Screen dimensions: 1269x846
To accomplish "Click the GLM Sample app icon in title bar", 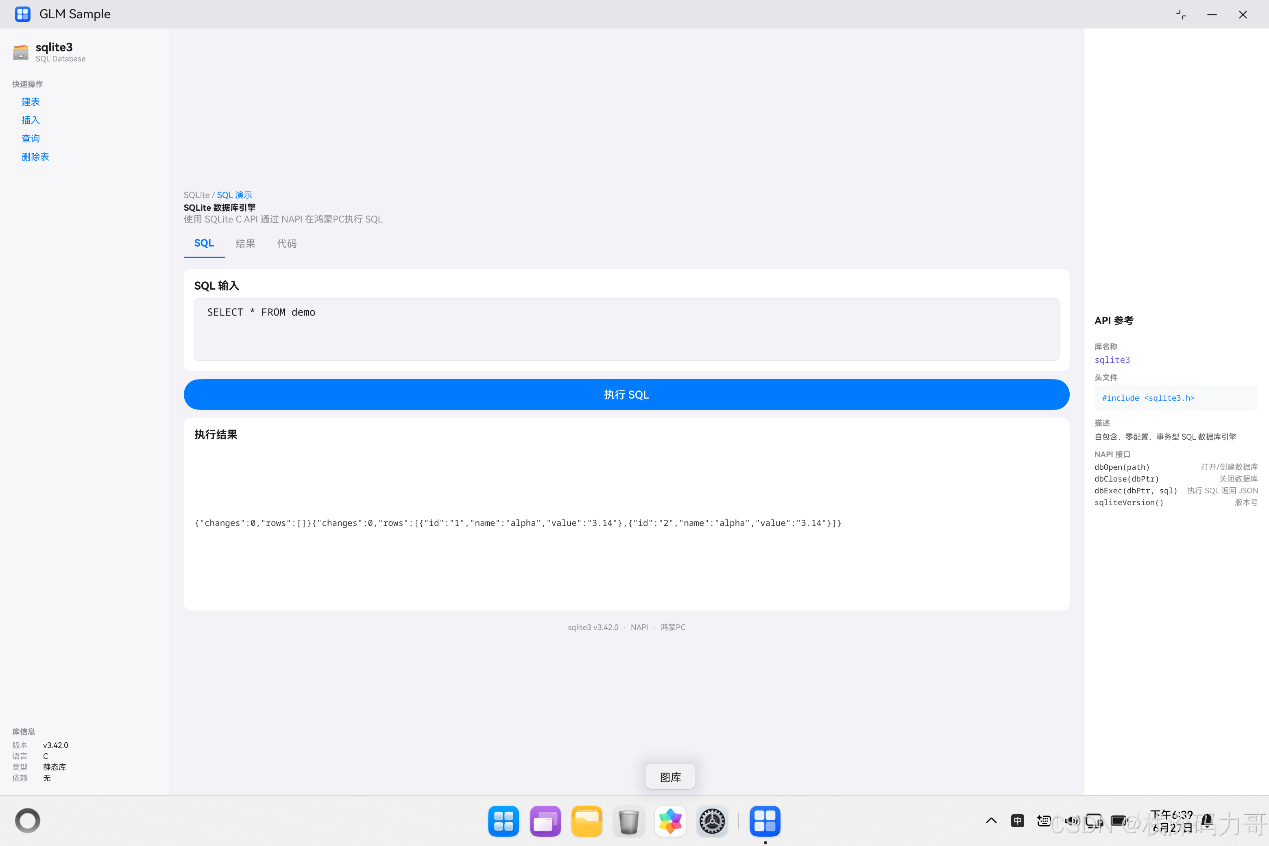I will [23, 14].
